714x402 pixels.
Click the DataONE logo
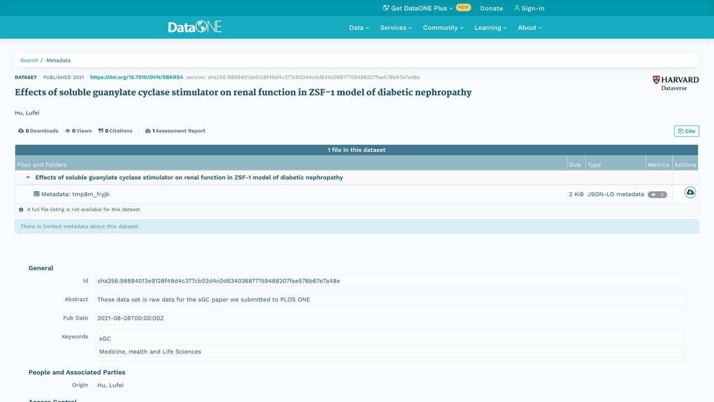pos(195,27)
